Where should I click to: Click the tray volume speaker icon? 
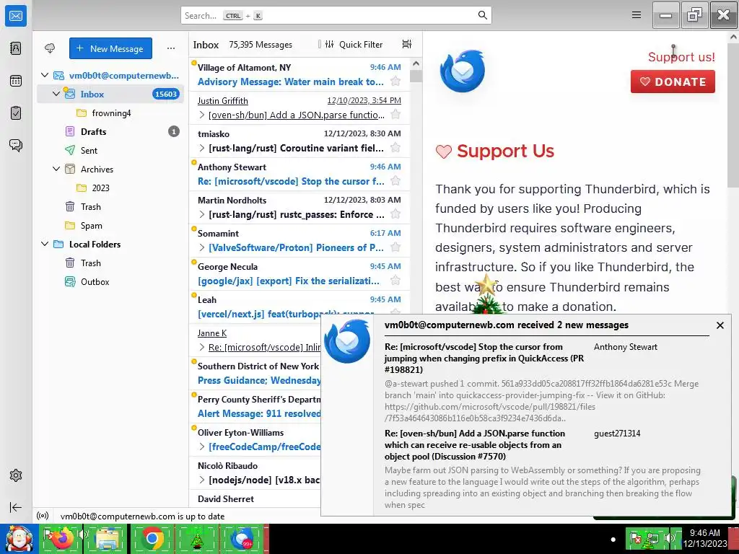(x=670, y=538)
